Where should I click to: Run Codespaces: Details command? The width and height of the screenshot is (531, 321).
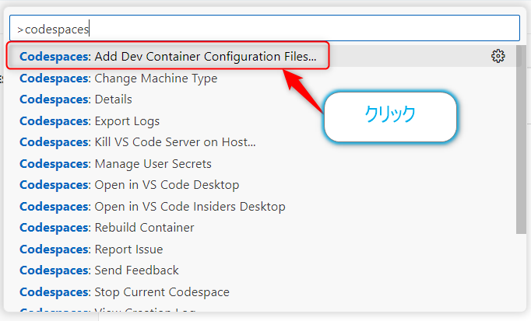coord(262,99)
